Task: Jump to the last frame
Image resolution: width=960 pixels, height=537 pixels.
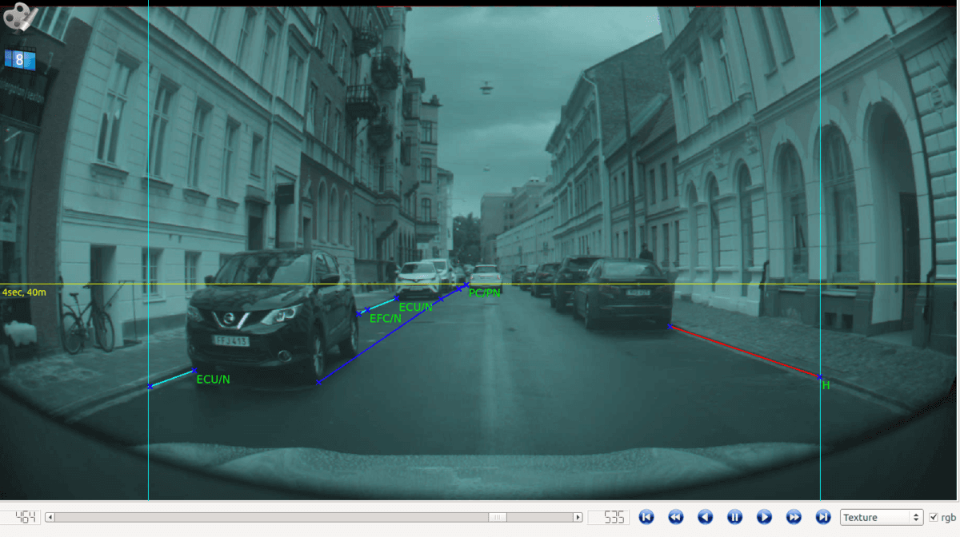Action: tap(823, 517)
